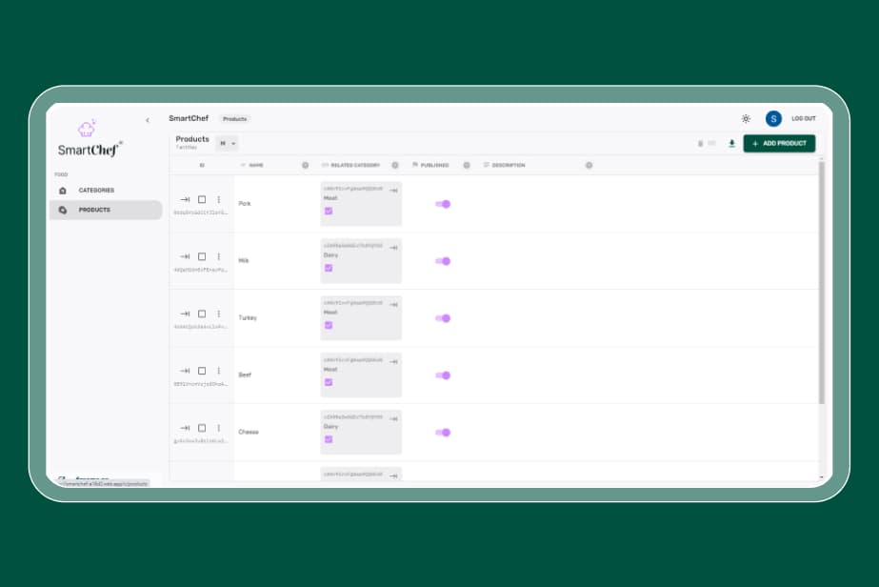The height and width of the screenshot is (587, 879).
Task: Open Meat category reference arrow in Pork row
Action: [x=393, y=191]
